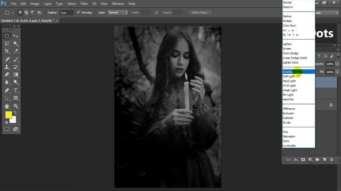Image resolution: width=341 pixels, height=191 pixels.
Task: Open the File menu
Action: pos(14,4)
